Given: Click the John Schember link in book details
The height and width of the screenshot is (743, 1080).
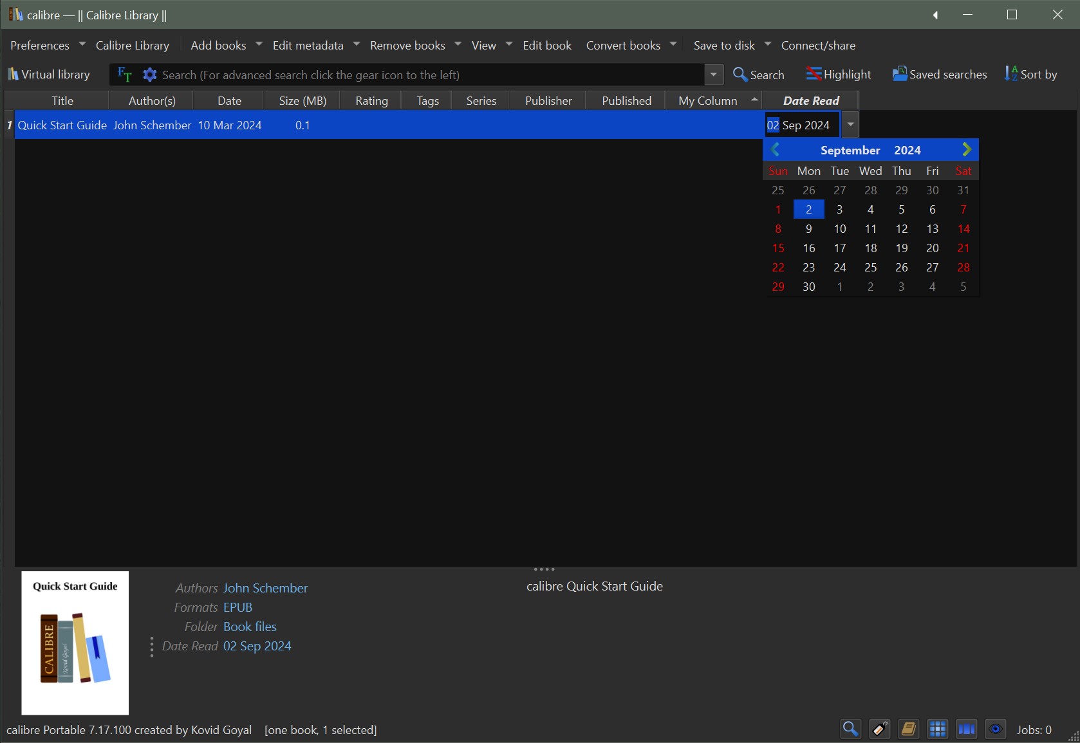Looking at the screenshot, I should pos(265,588).
